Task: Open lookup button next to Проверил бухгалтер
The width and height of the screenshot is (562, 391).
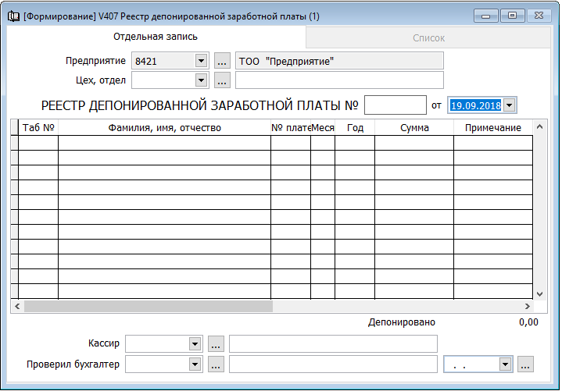Action: click(x=217, y=364)
